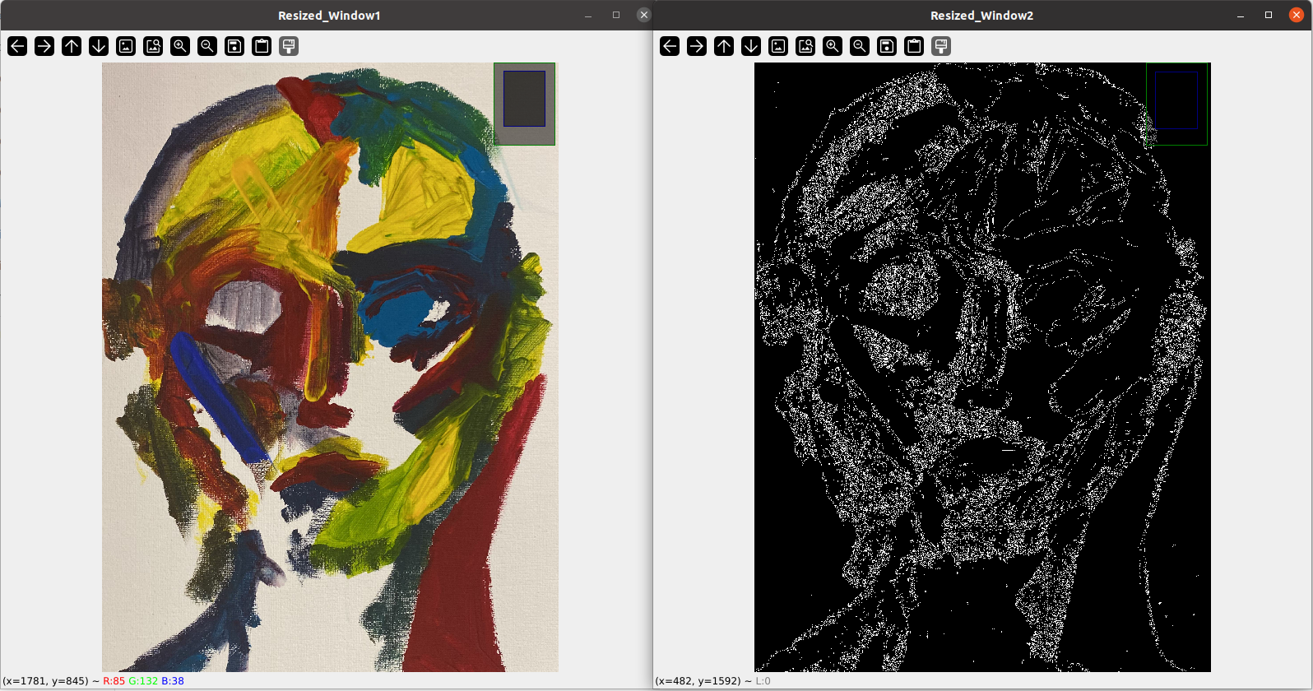The width and height of the screenshot is (1313, 691).
Task: Click pan left arrow in Resized_Window2
Action: [670, 46]
